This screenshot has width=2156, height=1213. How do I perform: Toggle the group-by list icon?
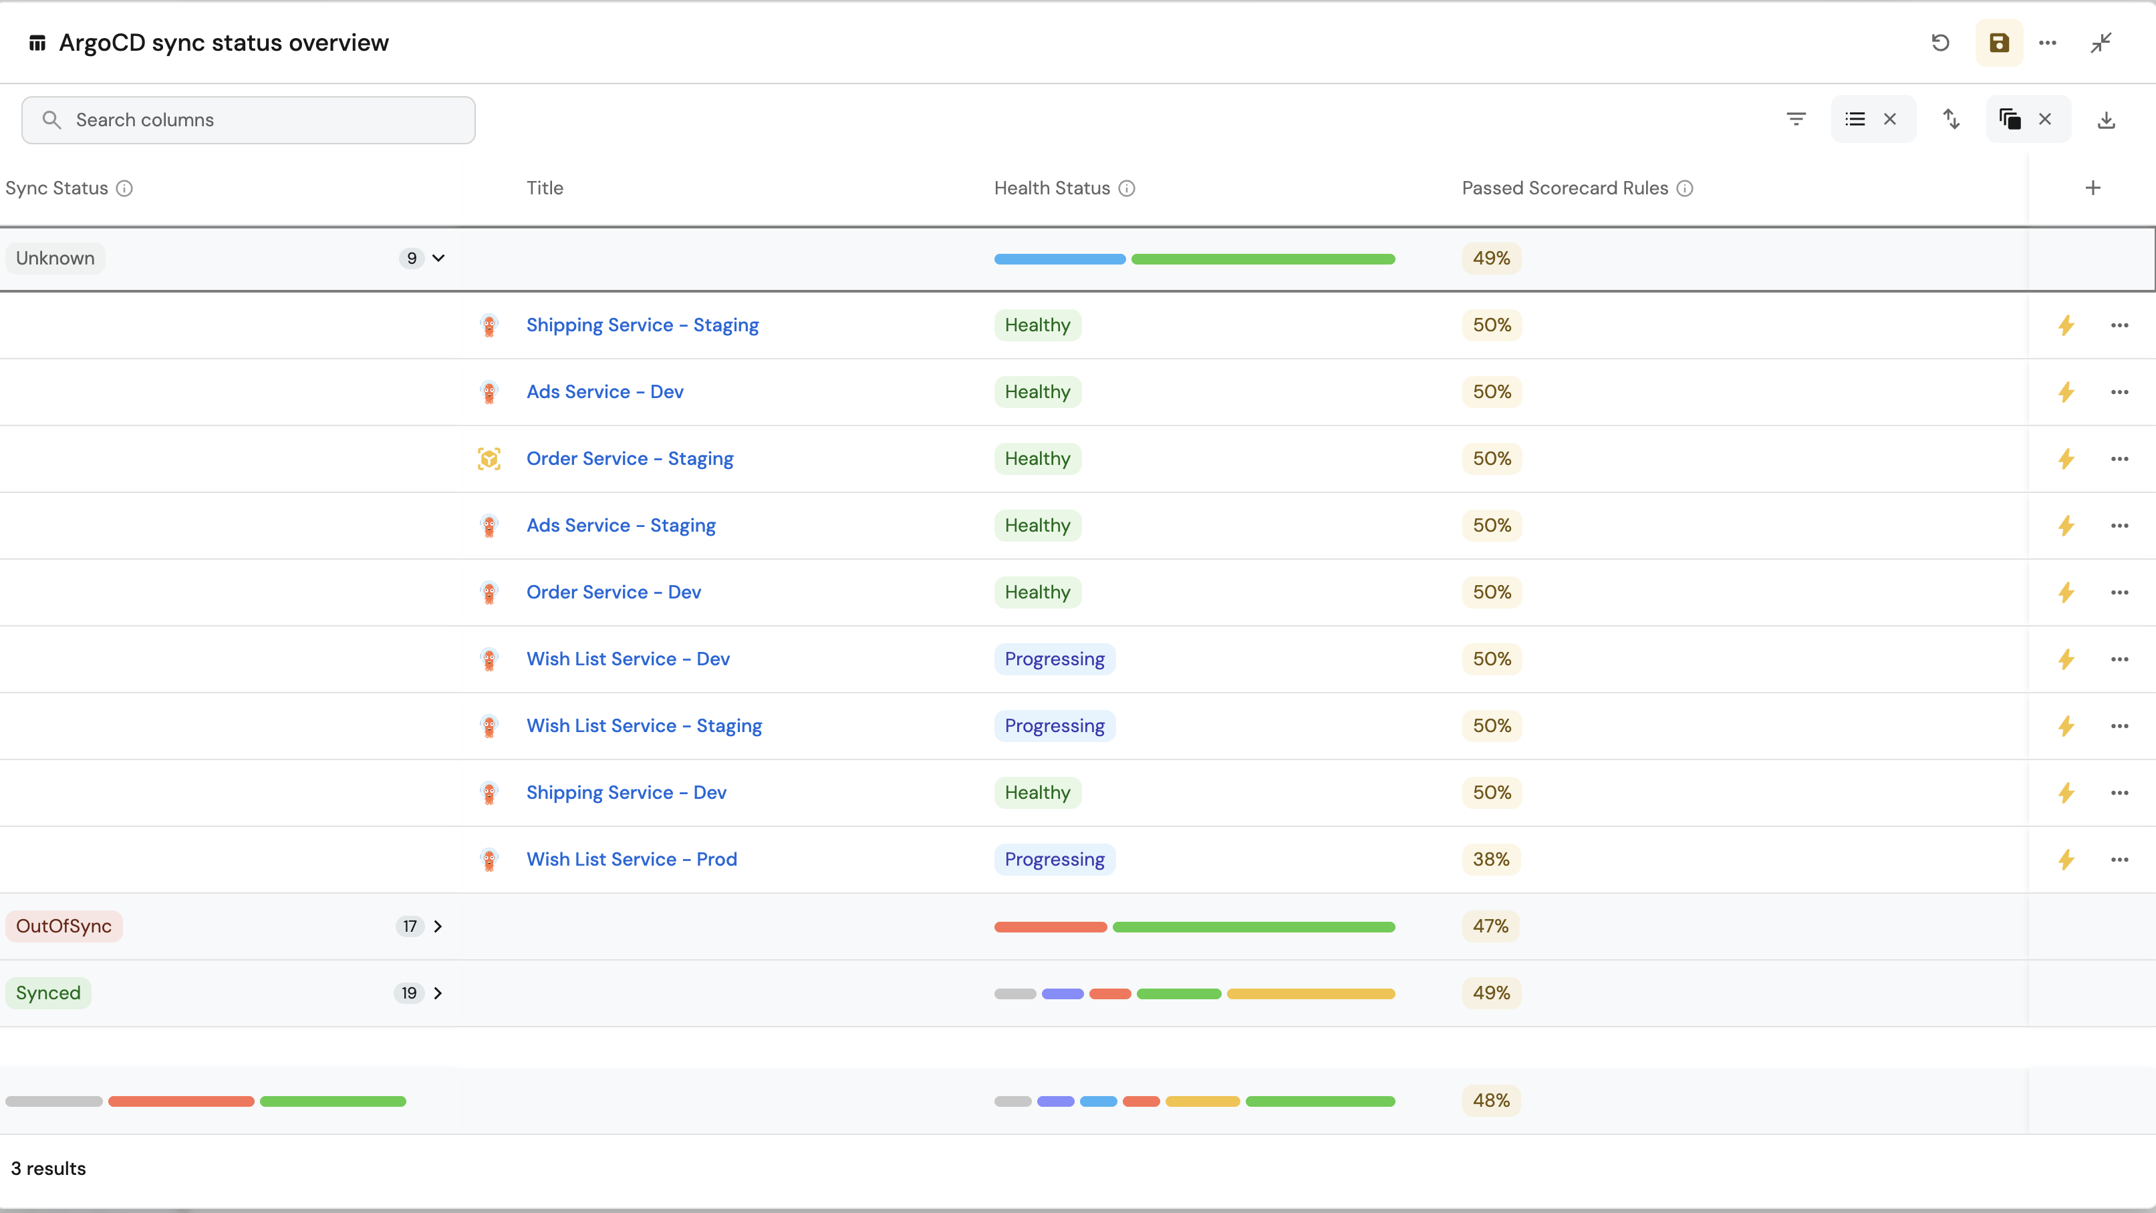(1855, 119)
